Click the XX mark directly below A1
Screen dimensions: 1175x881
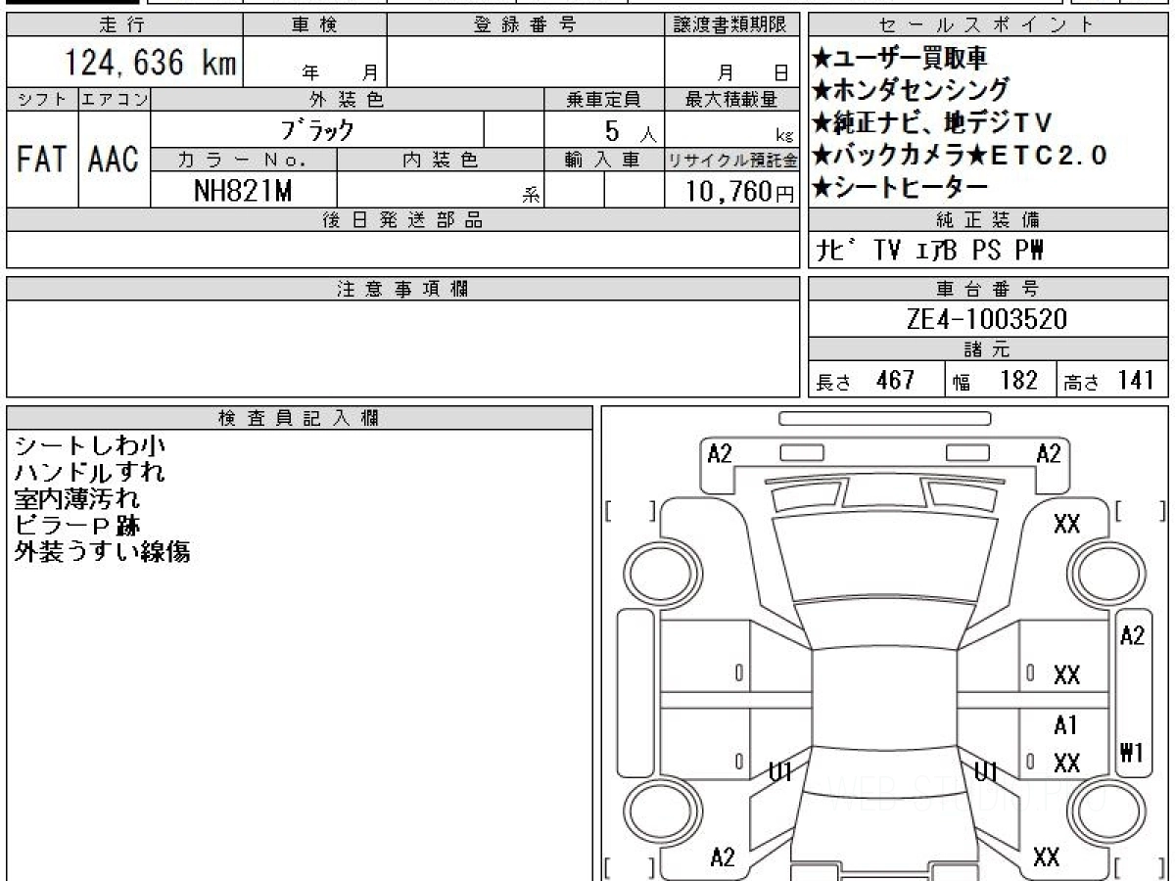(1066, 763)
